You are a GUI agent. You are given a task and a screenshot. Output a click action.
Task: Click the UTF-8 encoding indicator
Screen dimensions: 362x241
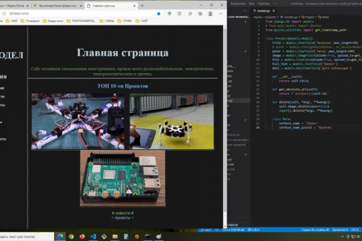(x=355, y=230)
